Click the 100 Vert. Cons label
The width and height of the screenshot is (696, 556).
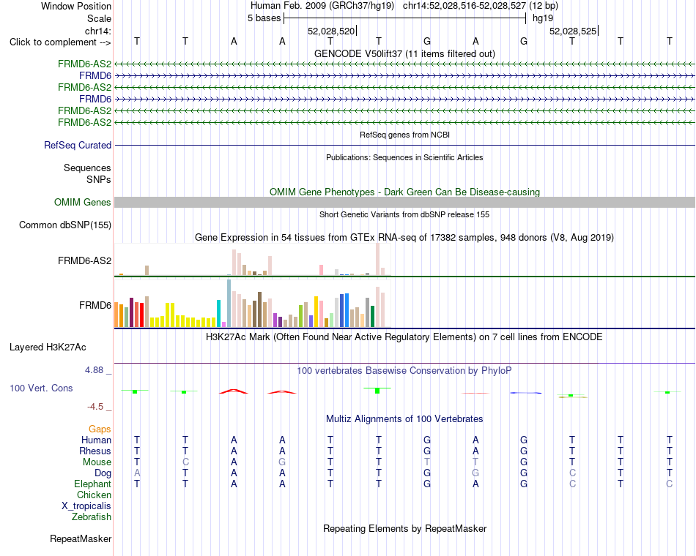(41, 388)
